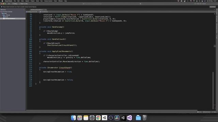Click the horizontal editor scrollbar
The width and height of the screenshot is (218, 122).
(x=112, y=110)
